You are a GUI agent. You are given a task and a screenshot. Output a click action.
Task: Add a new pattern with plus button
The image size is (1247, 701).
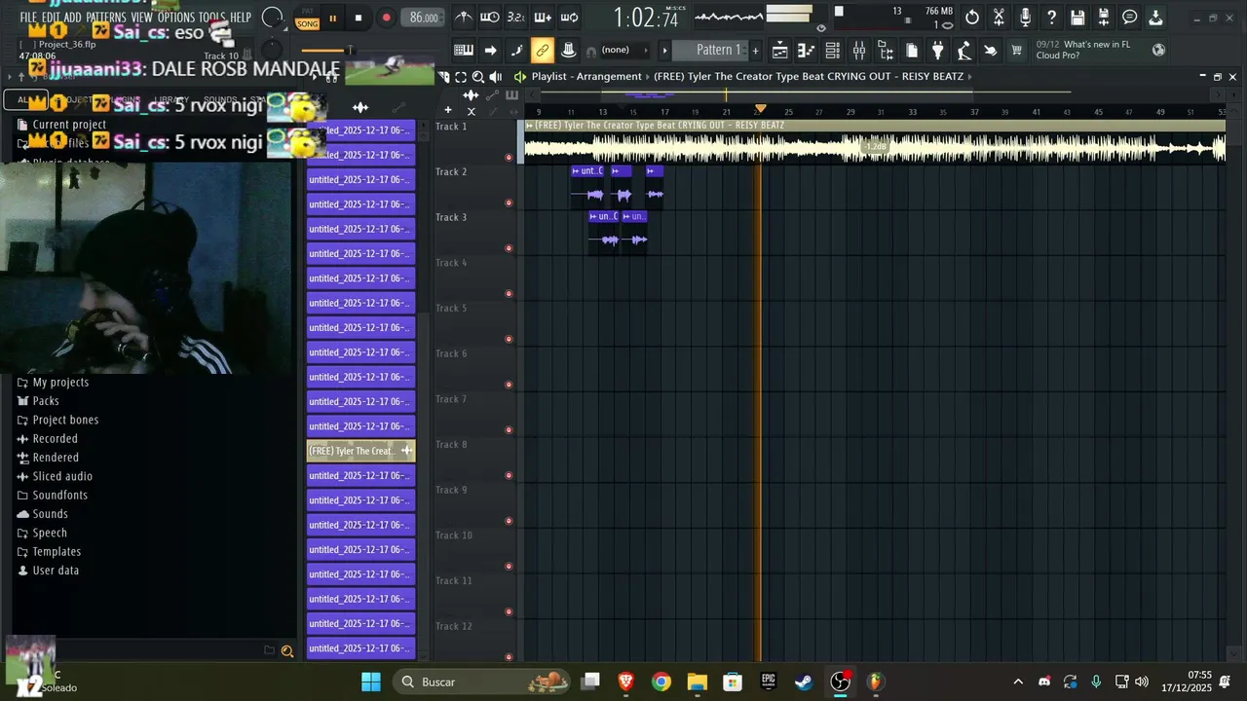(755, 50)
